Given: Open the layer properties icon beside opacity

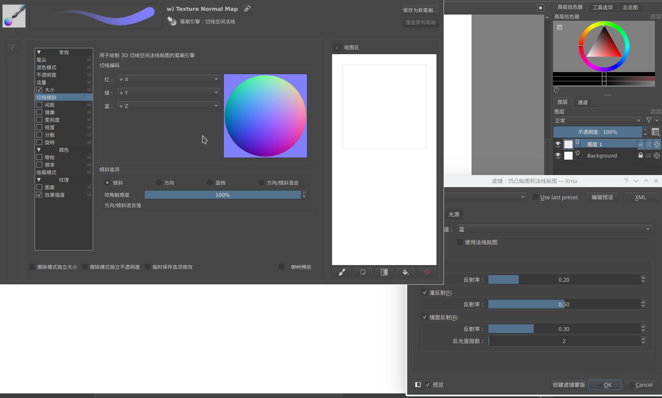Looking at the screenshot, I should (x=655, y=132).
